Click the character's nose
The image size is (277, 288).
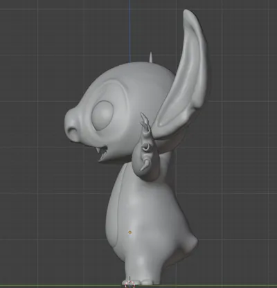[x=72, y=125]
